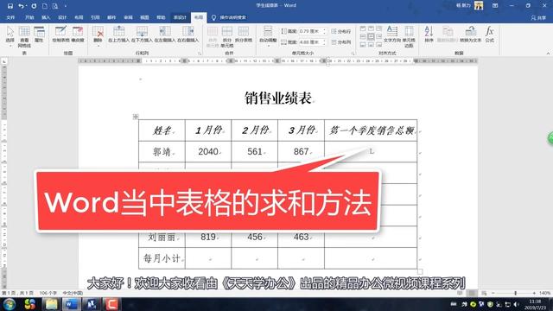Open the 文件 (File) tab
This screenshot has height=311, width=553.
pyautogui.click(x=10, y=17)
